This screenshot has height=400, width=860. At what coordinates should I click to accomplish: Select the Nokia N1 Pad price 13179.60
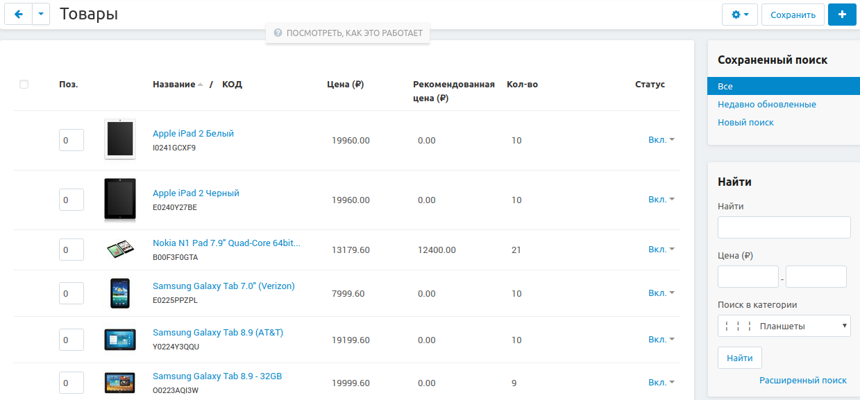pyautogui.click(x=351, y=250)
